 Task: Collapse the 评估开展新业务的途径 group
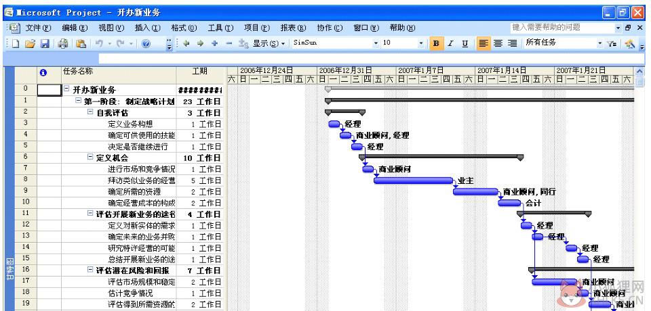(90, 213)
